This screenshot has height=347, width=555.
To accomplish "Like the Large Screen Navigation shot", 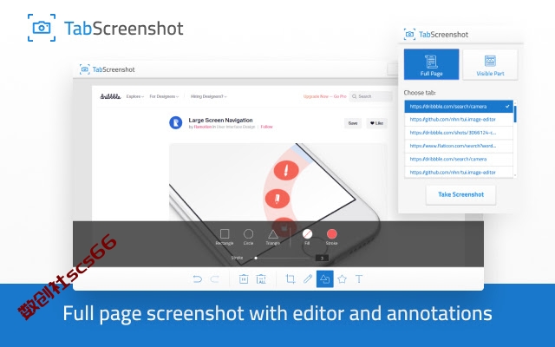I will coord(376,123).
